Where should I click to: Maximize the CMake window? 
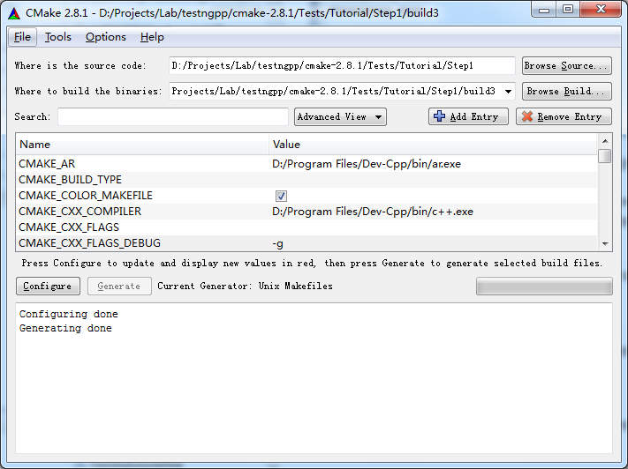click(568, 10)
